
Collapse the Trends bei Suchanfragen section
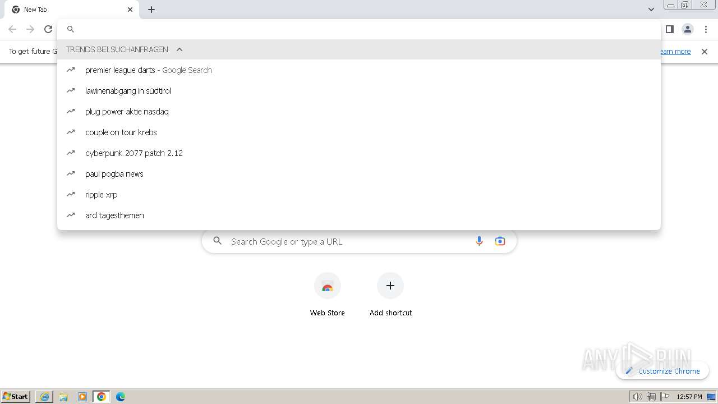[x=179, y=49]
